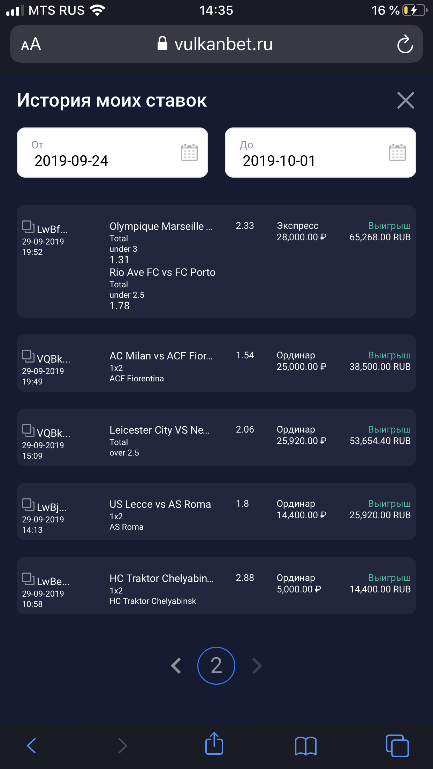Copy ID icon next to LwBe...
This screenshot has height=769, width=433.
(x=28, y=579)
